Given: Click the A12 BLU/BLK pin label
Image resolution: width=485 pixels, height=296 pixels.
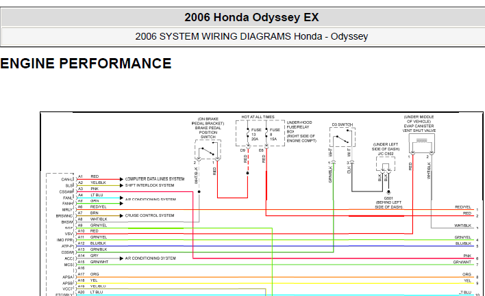Looking at the screenshot, I should [92, 243].
